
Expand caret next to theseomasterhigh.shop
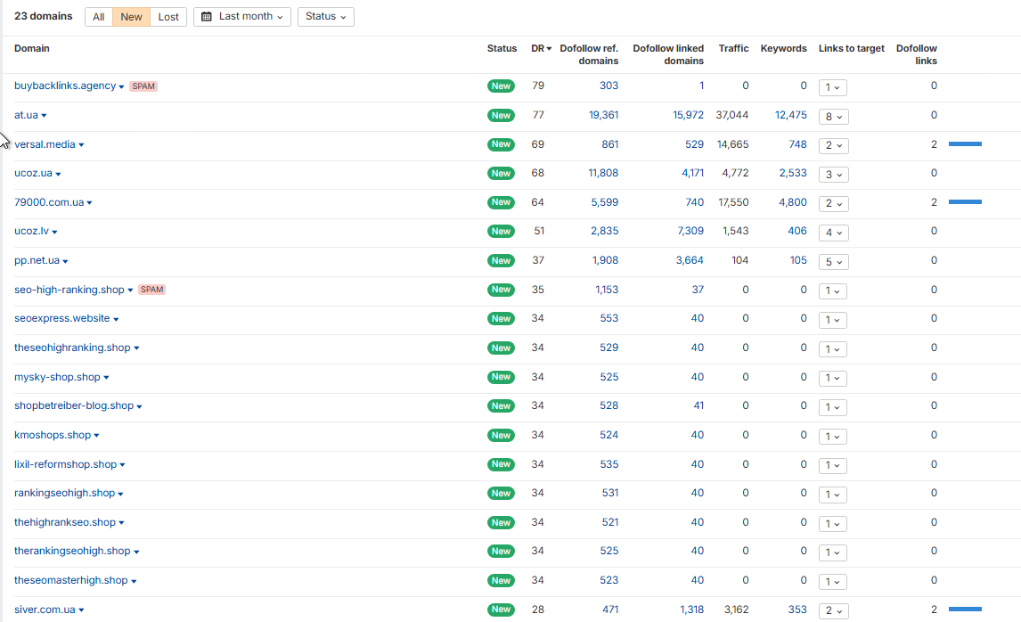click(134, 581)
